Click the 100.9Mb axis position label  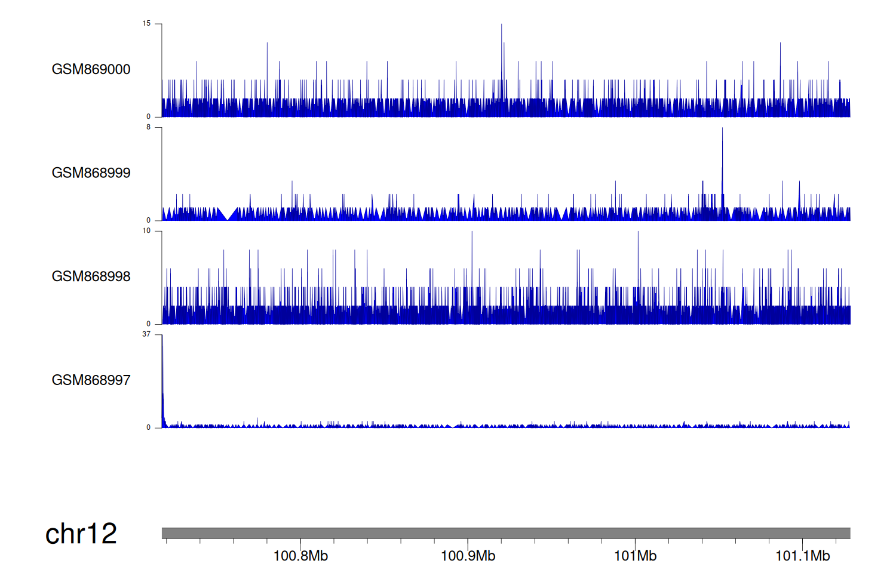coord(468,556)
